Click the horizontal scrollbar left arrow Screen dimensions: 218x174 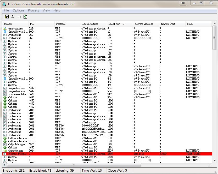pos(4,165)
